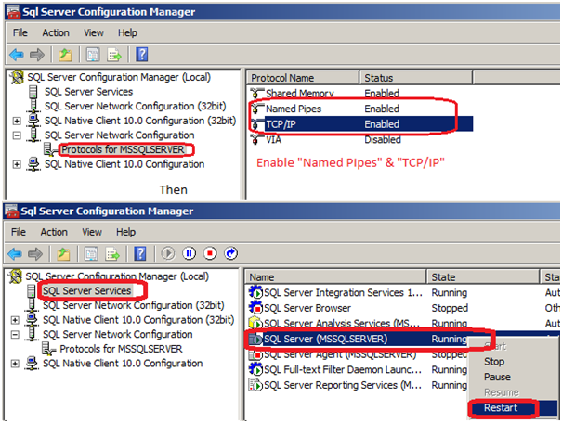
Task: Select the TCP/IP protocol row
Action: (x=360, y=124)
